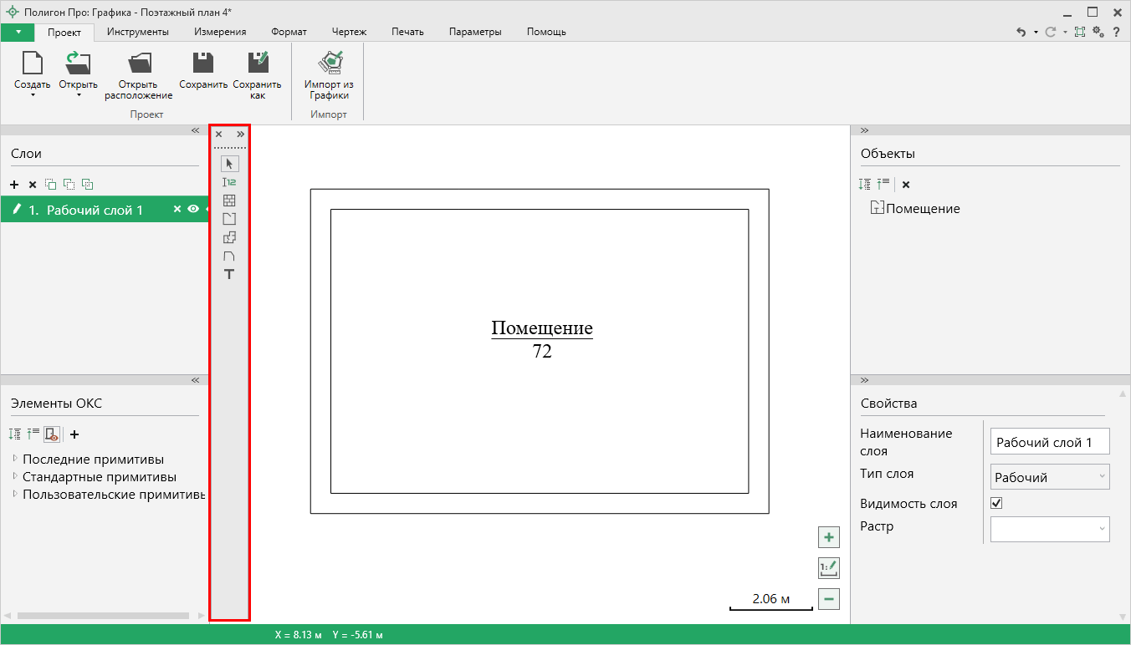Click Открыть расположение button
Image resolution: width=1131 pixels, height=645 pixels.
point(138,75)
